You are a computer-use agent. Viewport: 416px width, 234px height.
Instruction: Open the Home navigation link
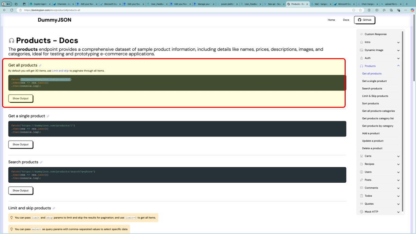331,20
